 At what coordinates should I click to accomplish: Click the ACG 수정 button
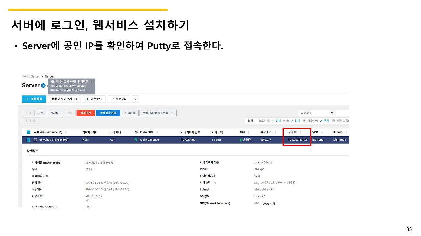pos(269,204)
